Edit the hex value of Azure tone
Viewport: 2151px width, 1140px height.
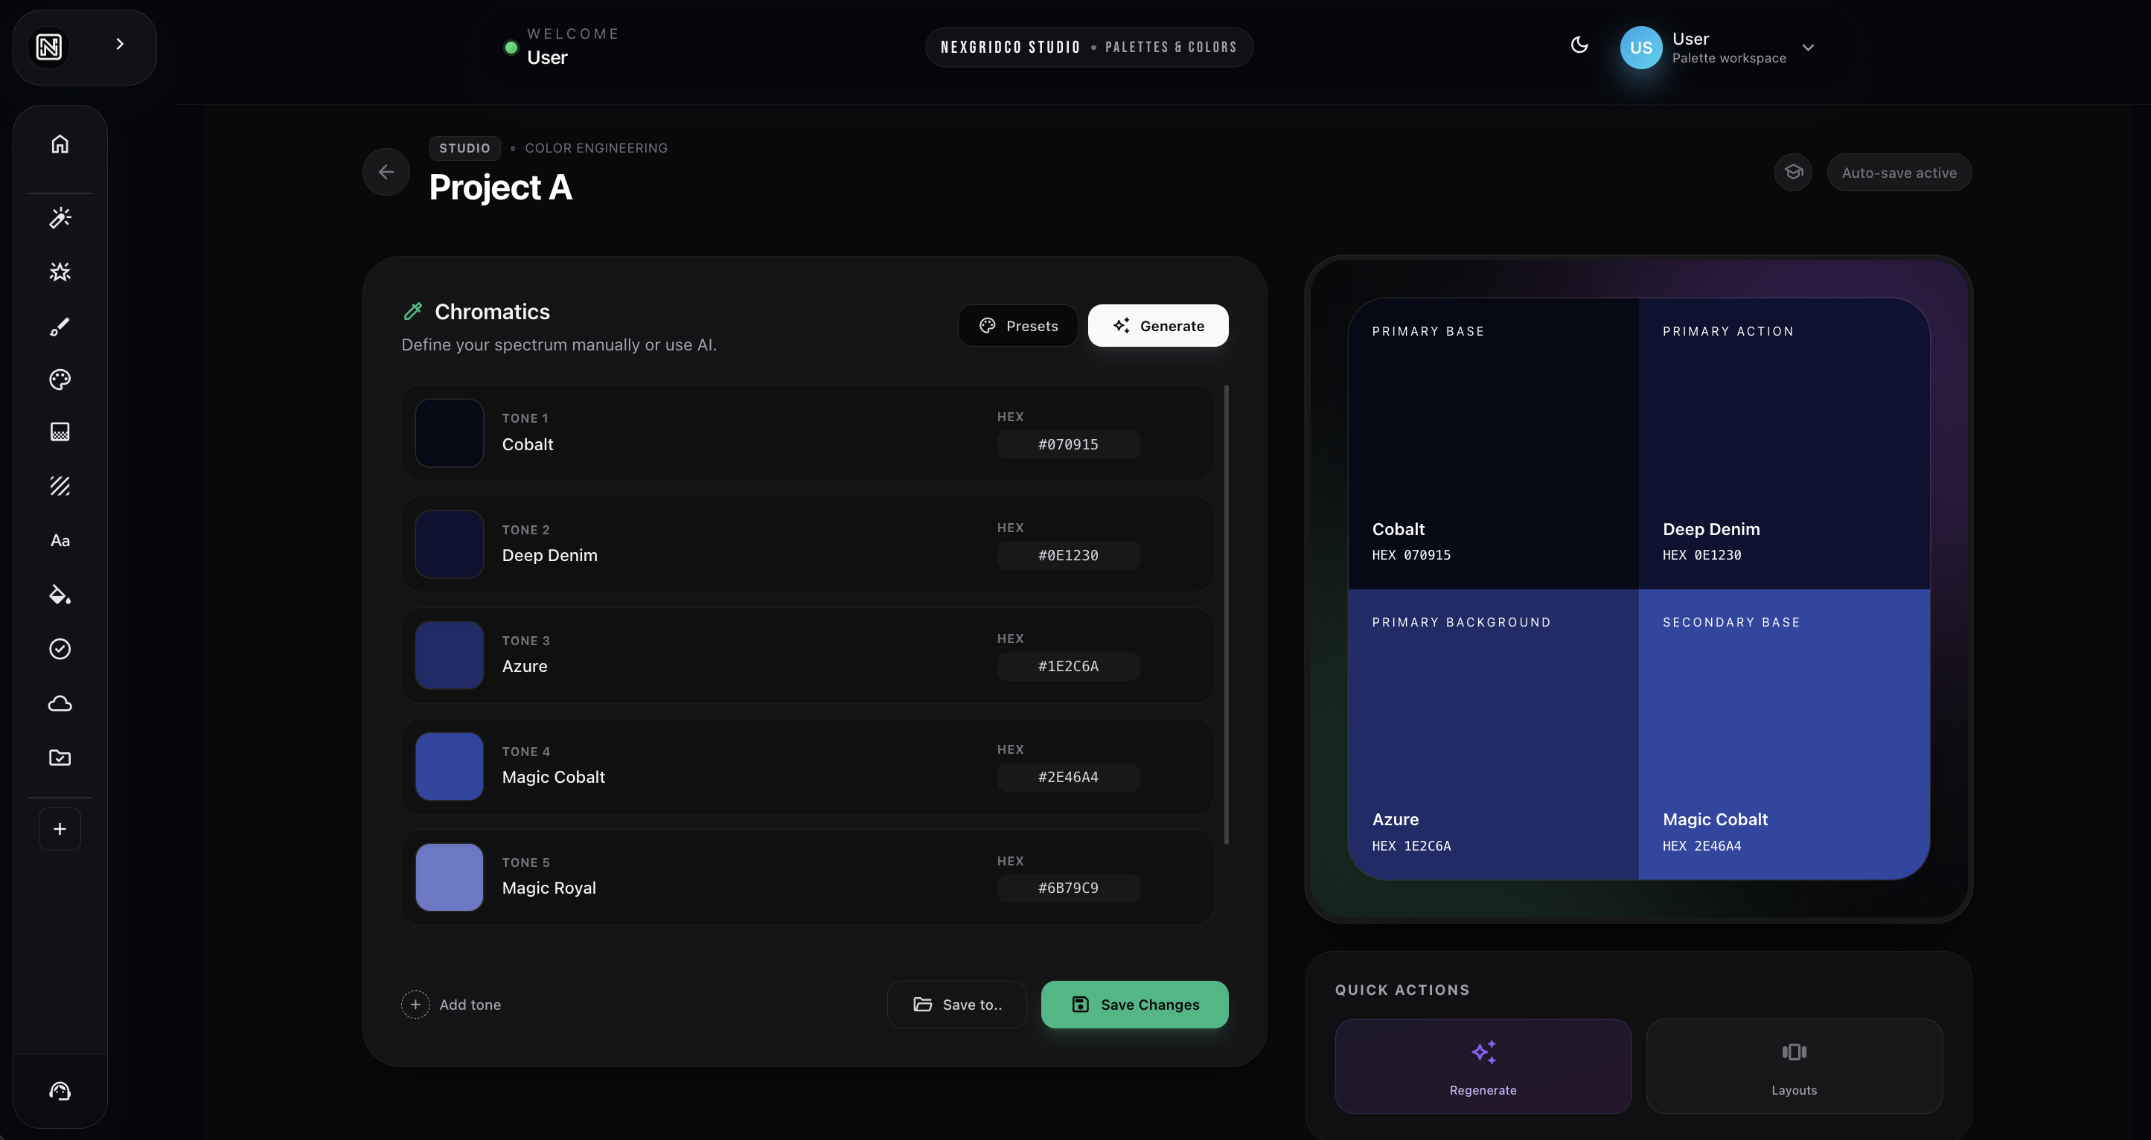pos(1067,666)
